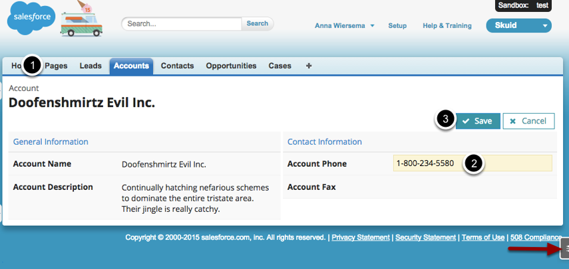Viewport: 569px width, 269px height.
Task: Save the account changes
Action: coord(478,121)
